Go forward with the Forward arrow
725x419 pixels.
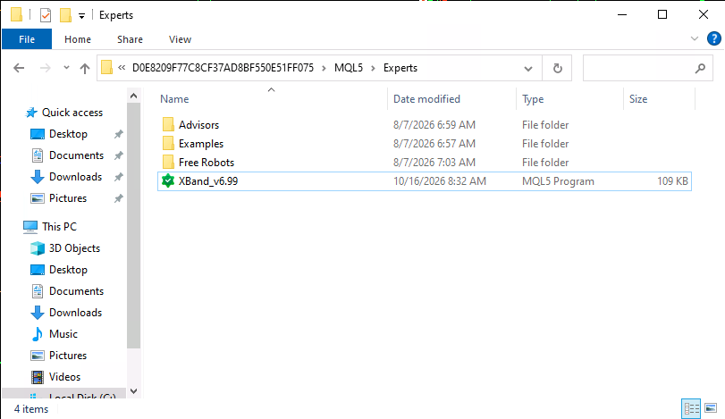[x=45, y=69]
